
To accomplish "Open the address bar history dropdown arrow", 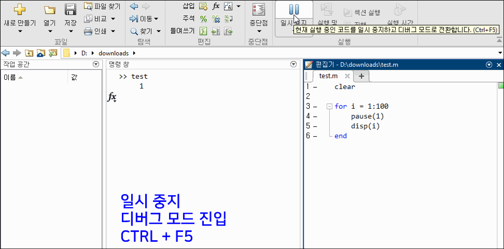I will (x=500, y=53).
